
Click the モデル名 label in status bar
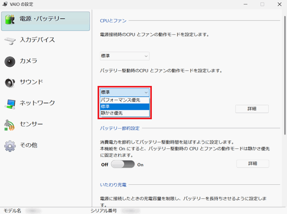(13, 211)
